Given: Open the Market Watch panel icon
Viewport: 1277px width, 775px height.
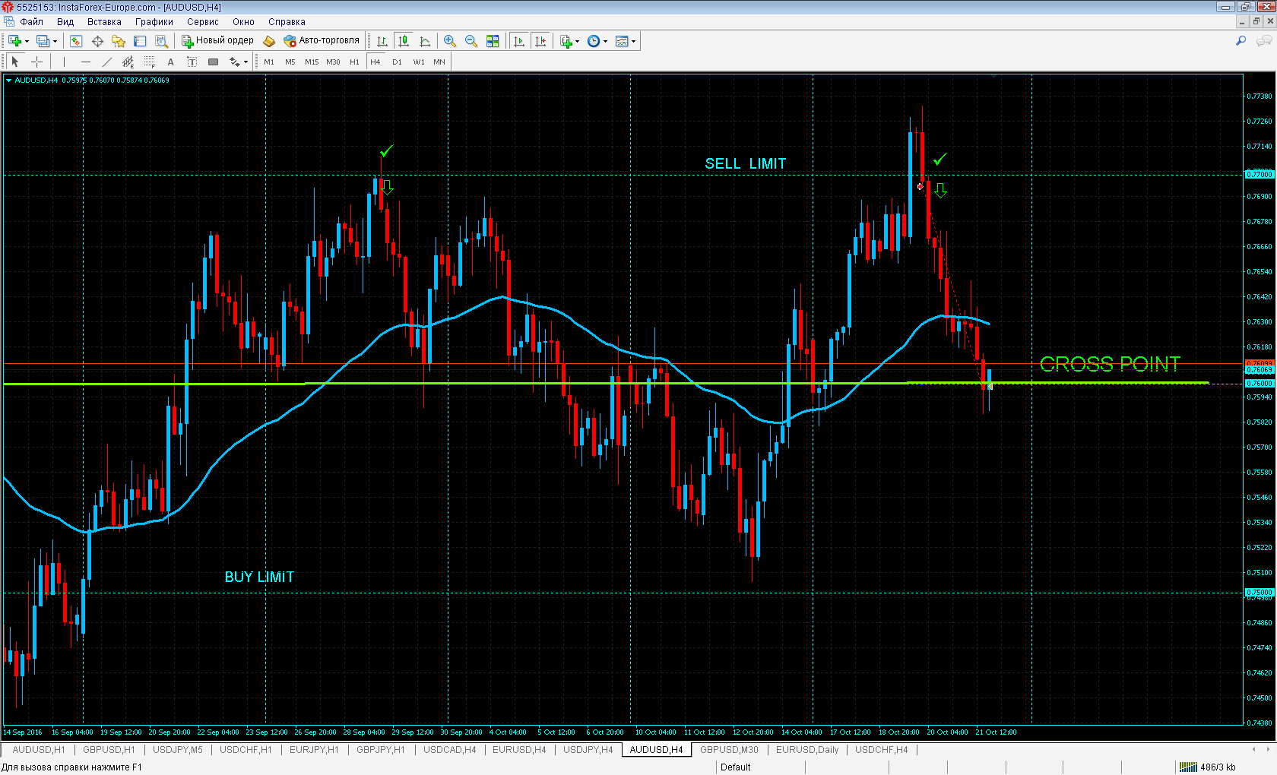Looking at the screenshot, I should tap(76, 41).
